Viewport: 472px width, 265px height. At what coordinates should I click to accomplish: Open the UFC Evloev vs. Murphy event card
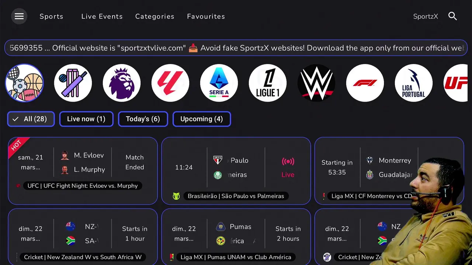click(x=83, y=170)
